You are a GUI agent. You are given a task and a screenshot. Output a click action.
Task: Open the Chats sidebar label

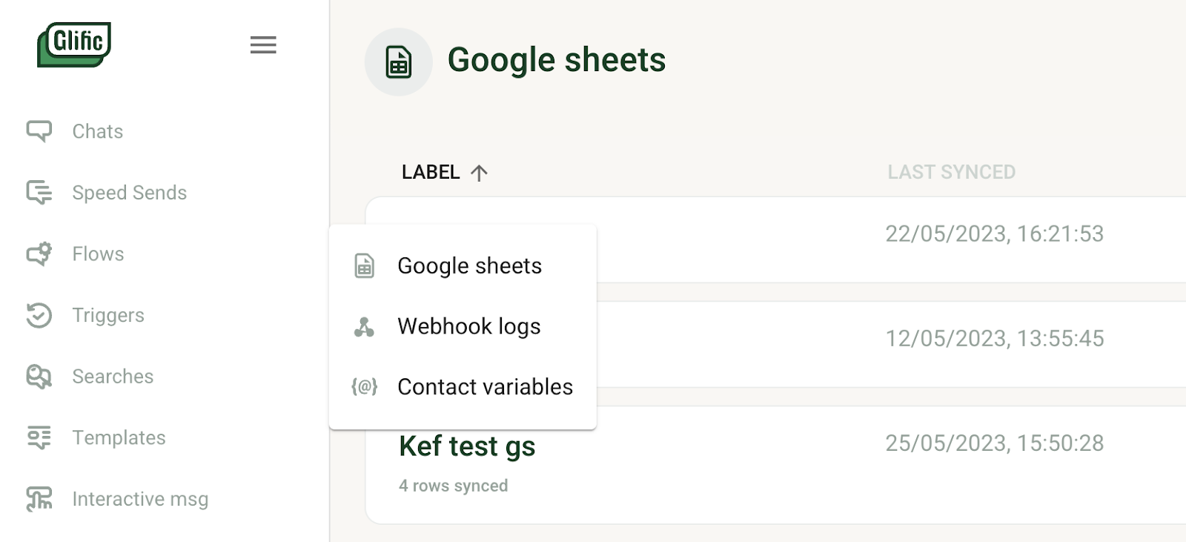point(98,131)
